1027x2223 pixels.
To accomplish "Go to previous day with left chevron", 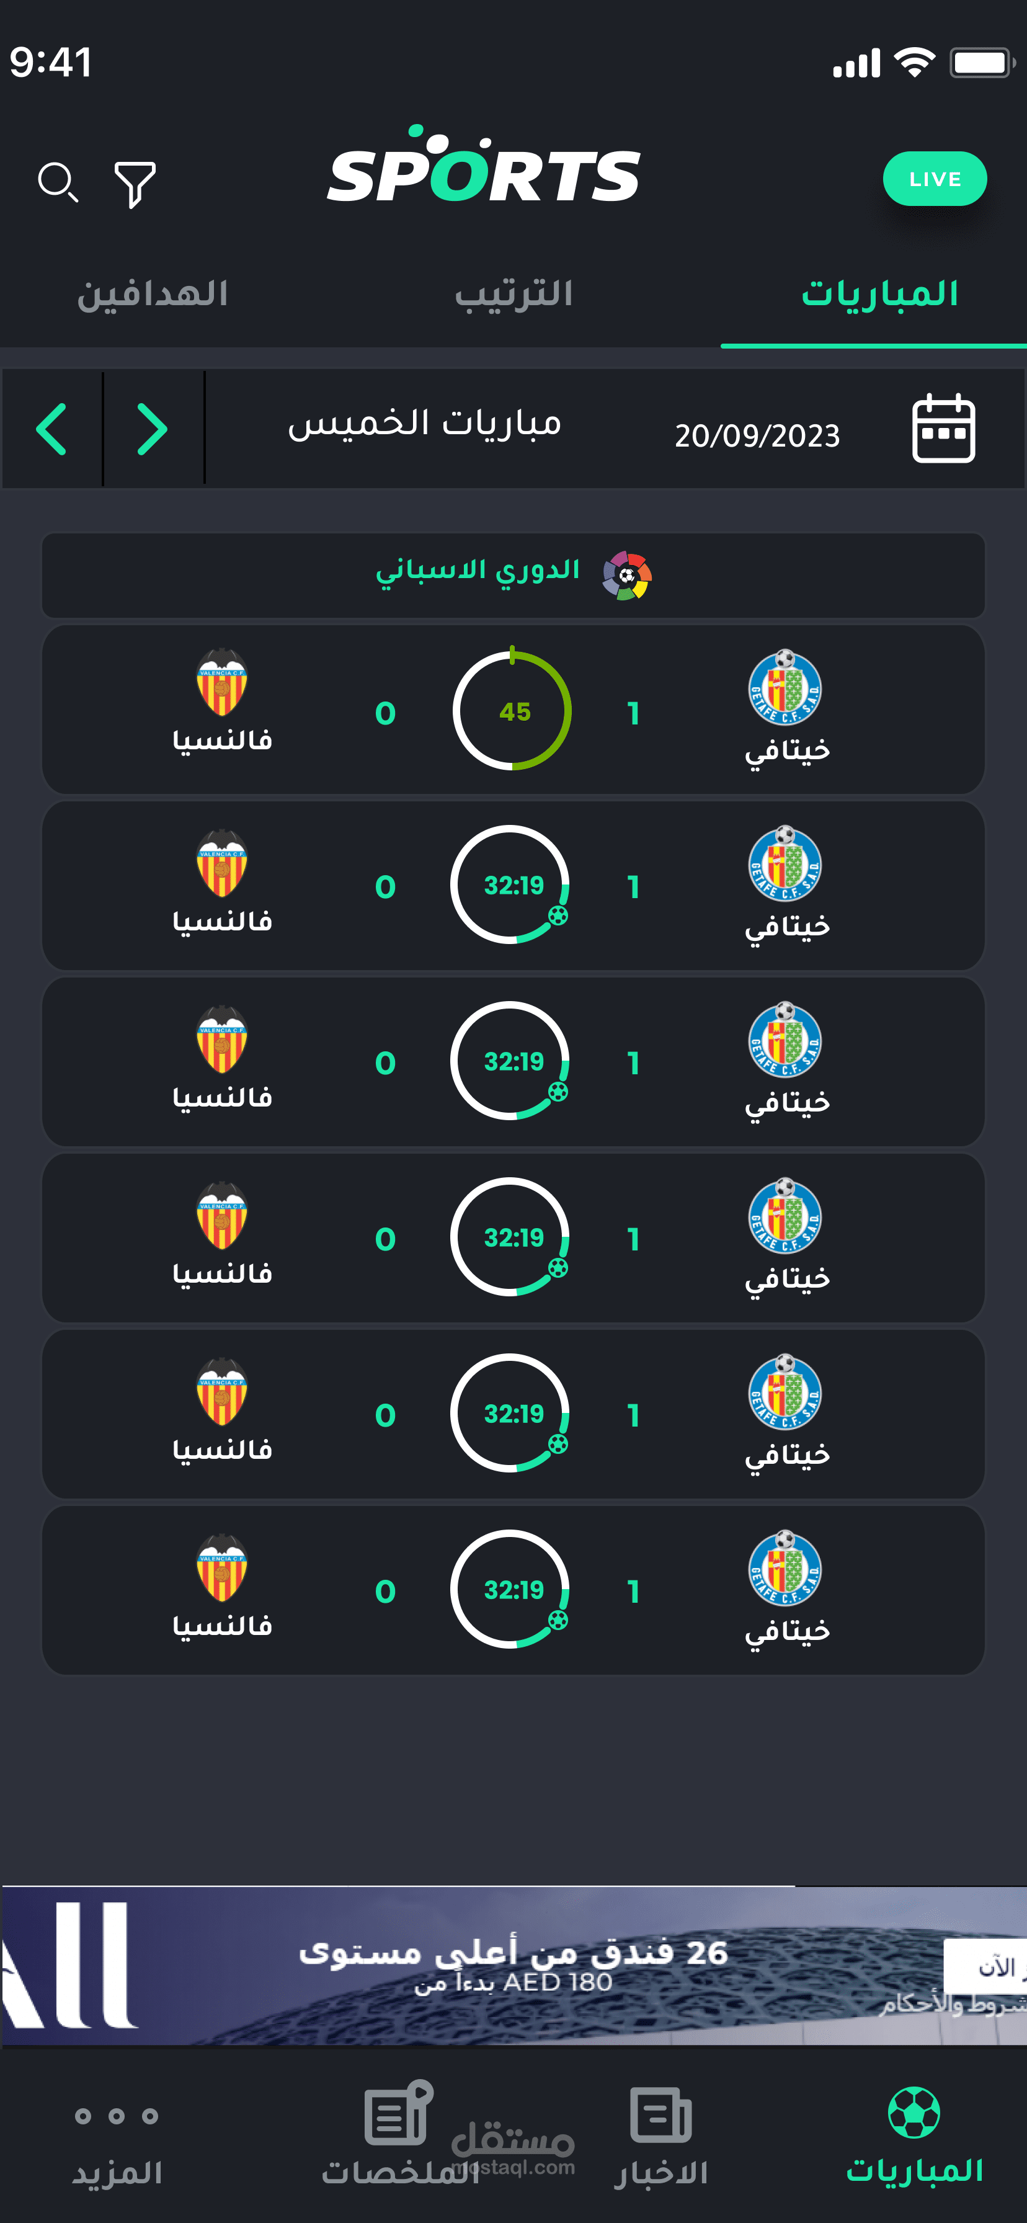I will pyautogui.click(x=51, y=429).
